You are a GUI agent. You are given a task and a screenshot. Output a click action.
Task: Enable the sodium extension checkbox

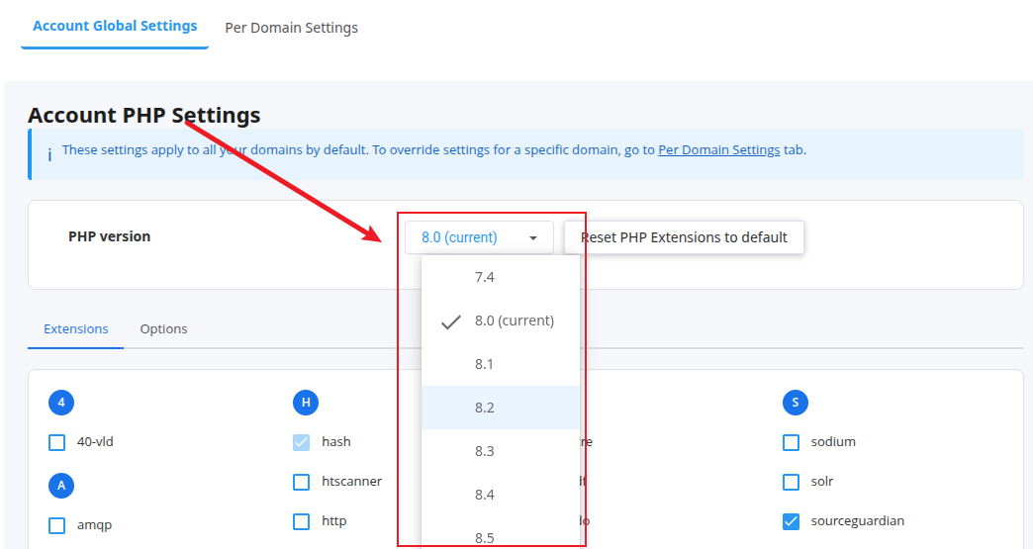[791, 442]
